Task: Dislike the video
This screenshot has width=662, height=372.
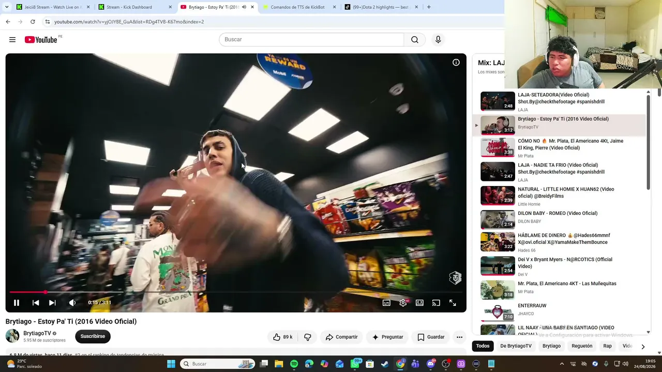Action: click(x=308, y=337)
